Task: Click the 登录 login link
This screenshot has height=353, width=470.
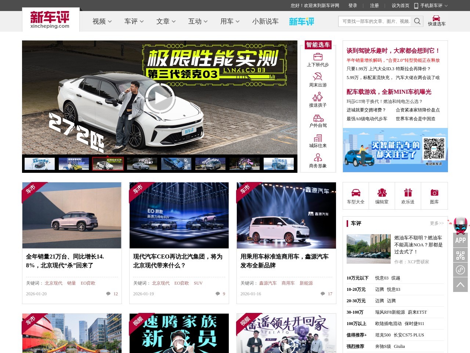Action: coord(352,6)
